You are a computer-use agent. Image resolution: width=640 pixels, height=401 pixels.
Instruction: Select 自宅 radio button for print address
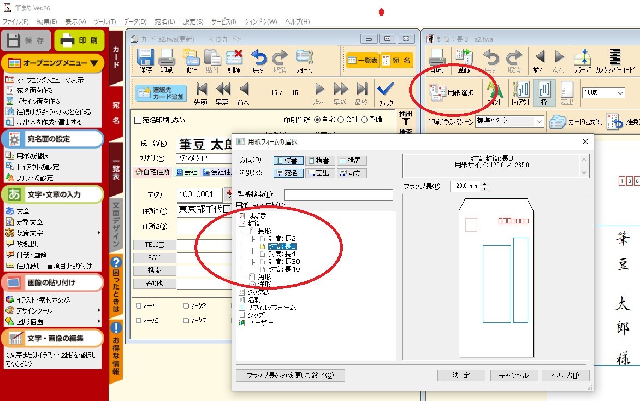pyautogui.click(x=317, y=120)
